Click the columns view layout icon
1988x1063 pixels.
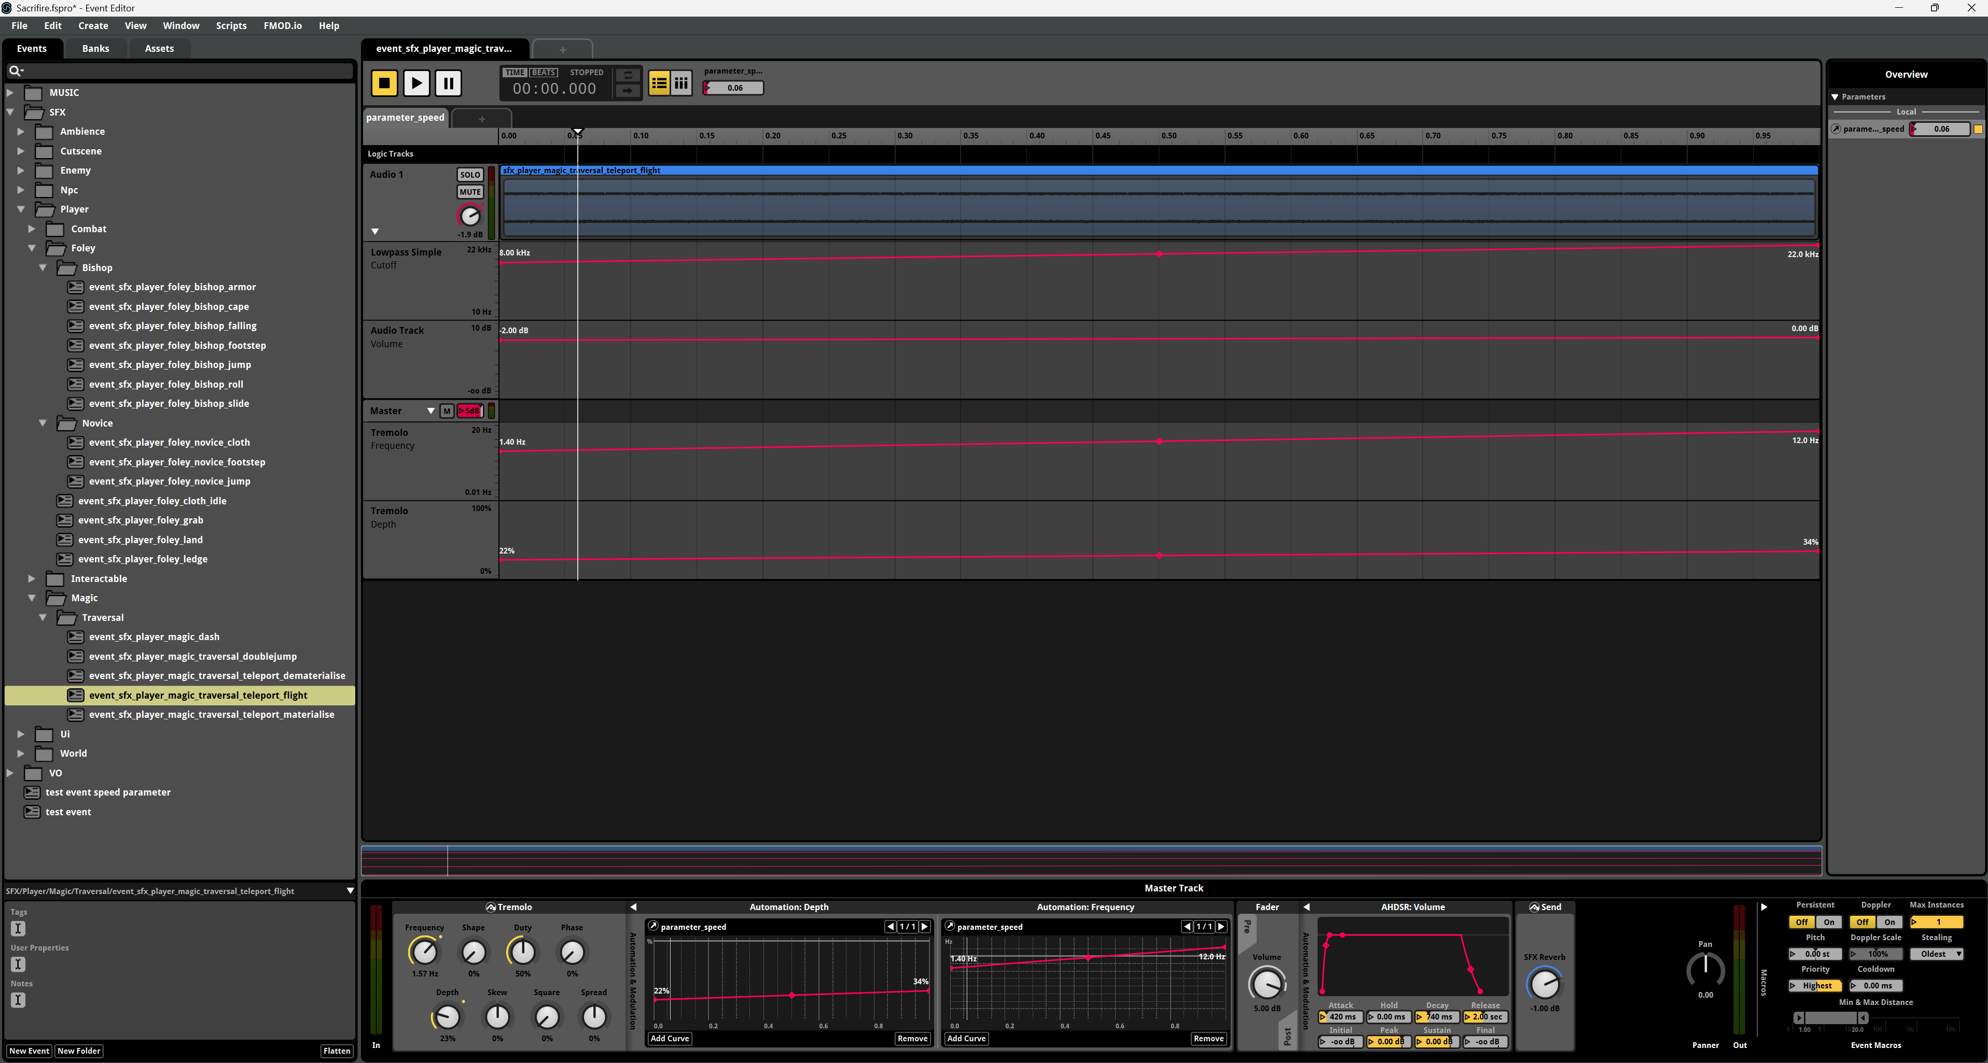tap(680, 83)
